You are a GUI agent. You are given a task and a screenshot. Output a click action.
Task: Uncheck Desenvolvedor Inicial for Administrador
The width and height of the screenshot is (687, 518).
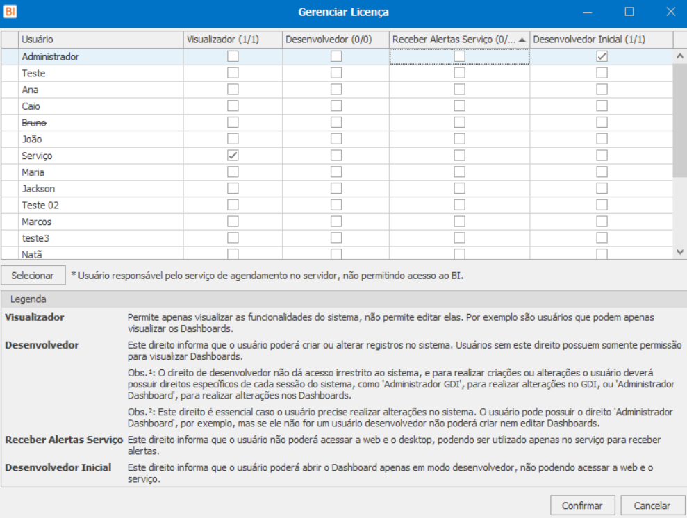pos(602,56)
